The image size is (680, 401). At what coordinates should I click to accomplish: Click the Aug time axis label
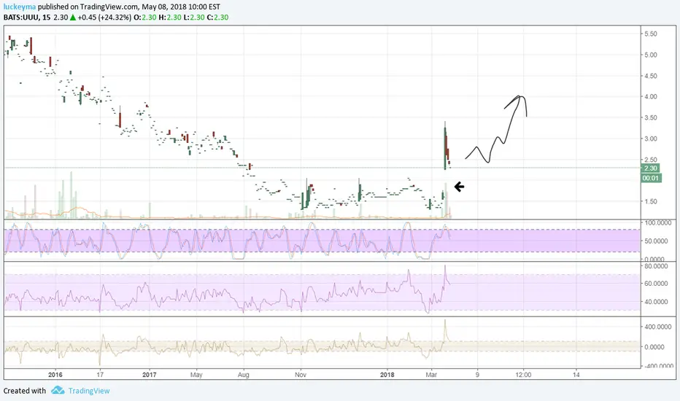(243, 375)
